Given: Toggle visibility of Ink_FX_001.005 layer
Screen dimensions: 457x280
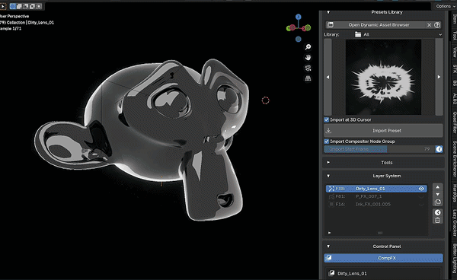Looking at the screenshot, I should tap(421, 205).
